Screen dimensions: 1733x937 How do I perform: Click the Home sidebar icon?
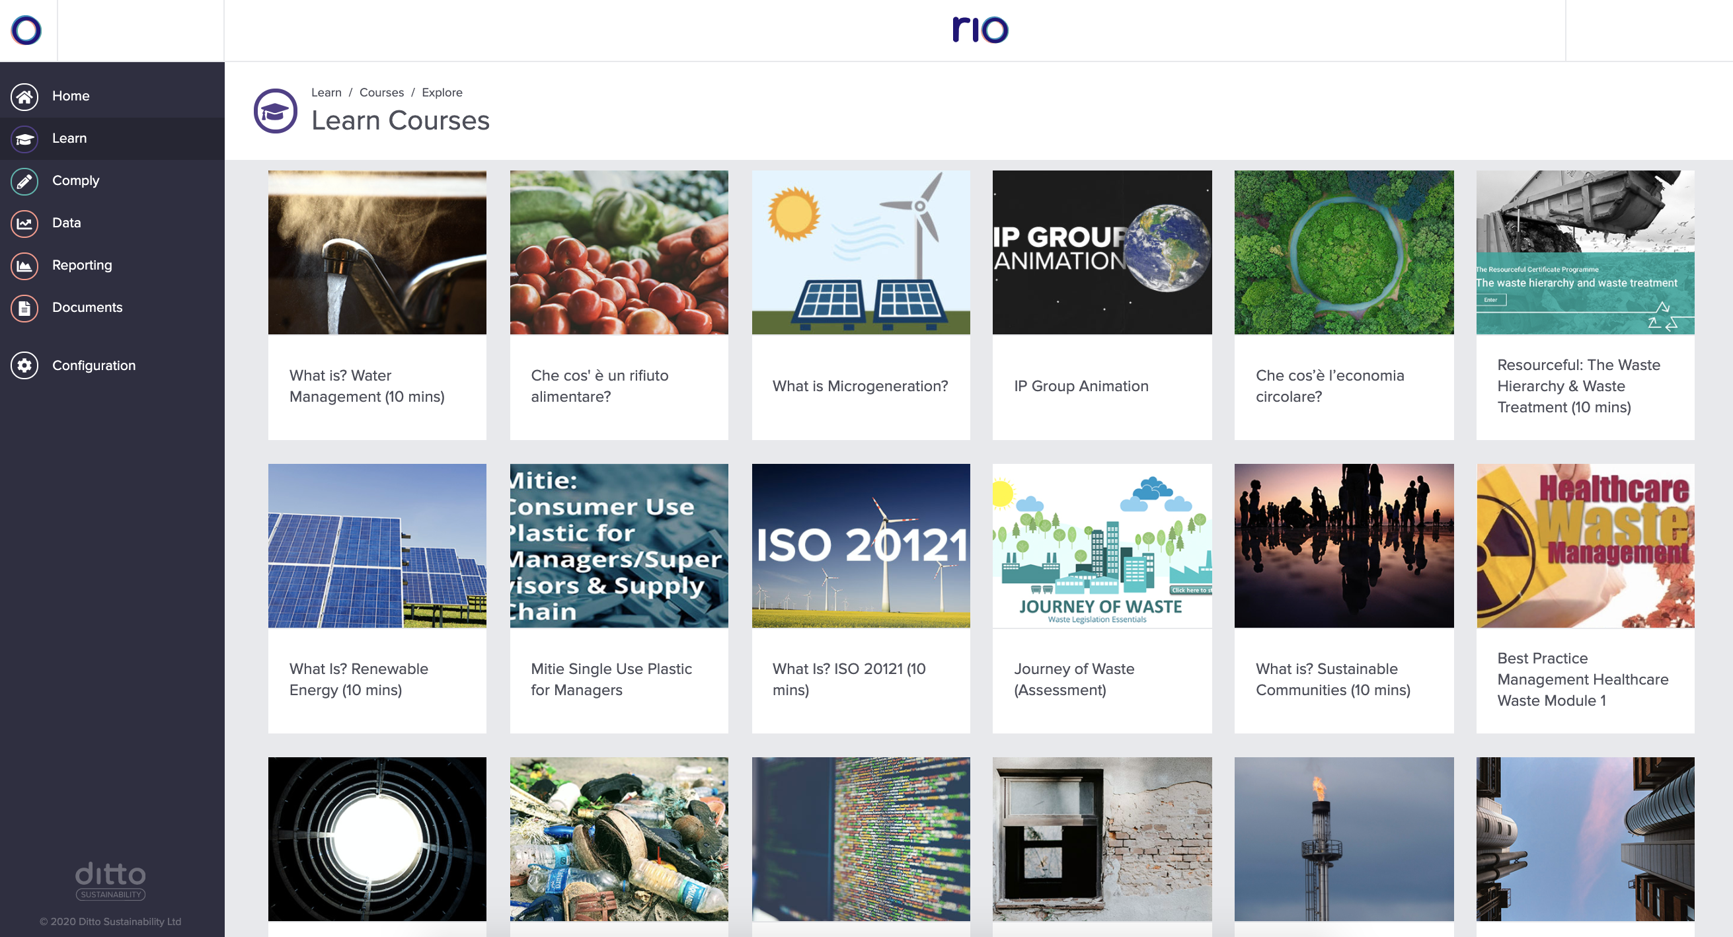click(24, 96)
